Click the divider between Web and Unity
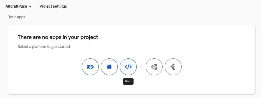 pyautogui.click(x=141, y=67)
